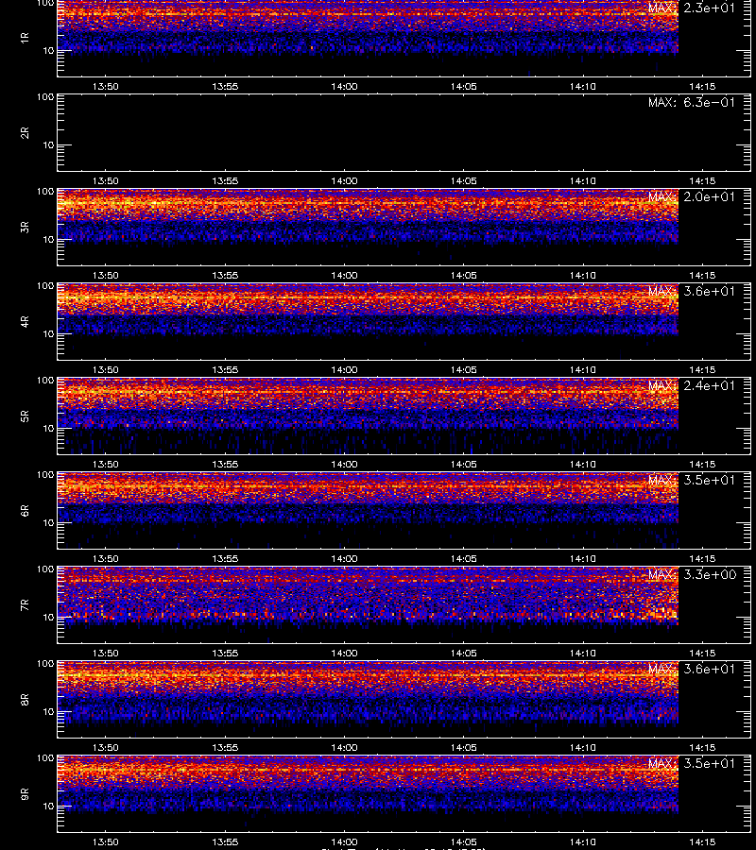
Task: Click the 3R panel axis label
Action: click(x=25, y=227)
